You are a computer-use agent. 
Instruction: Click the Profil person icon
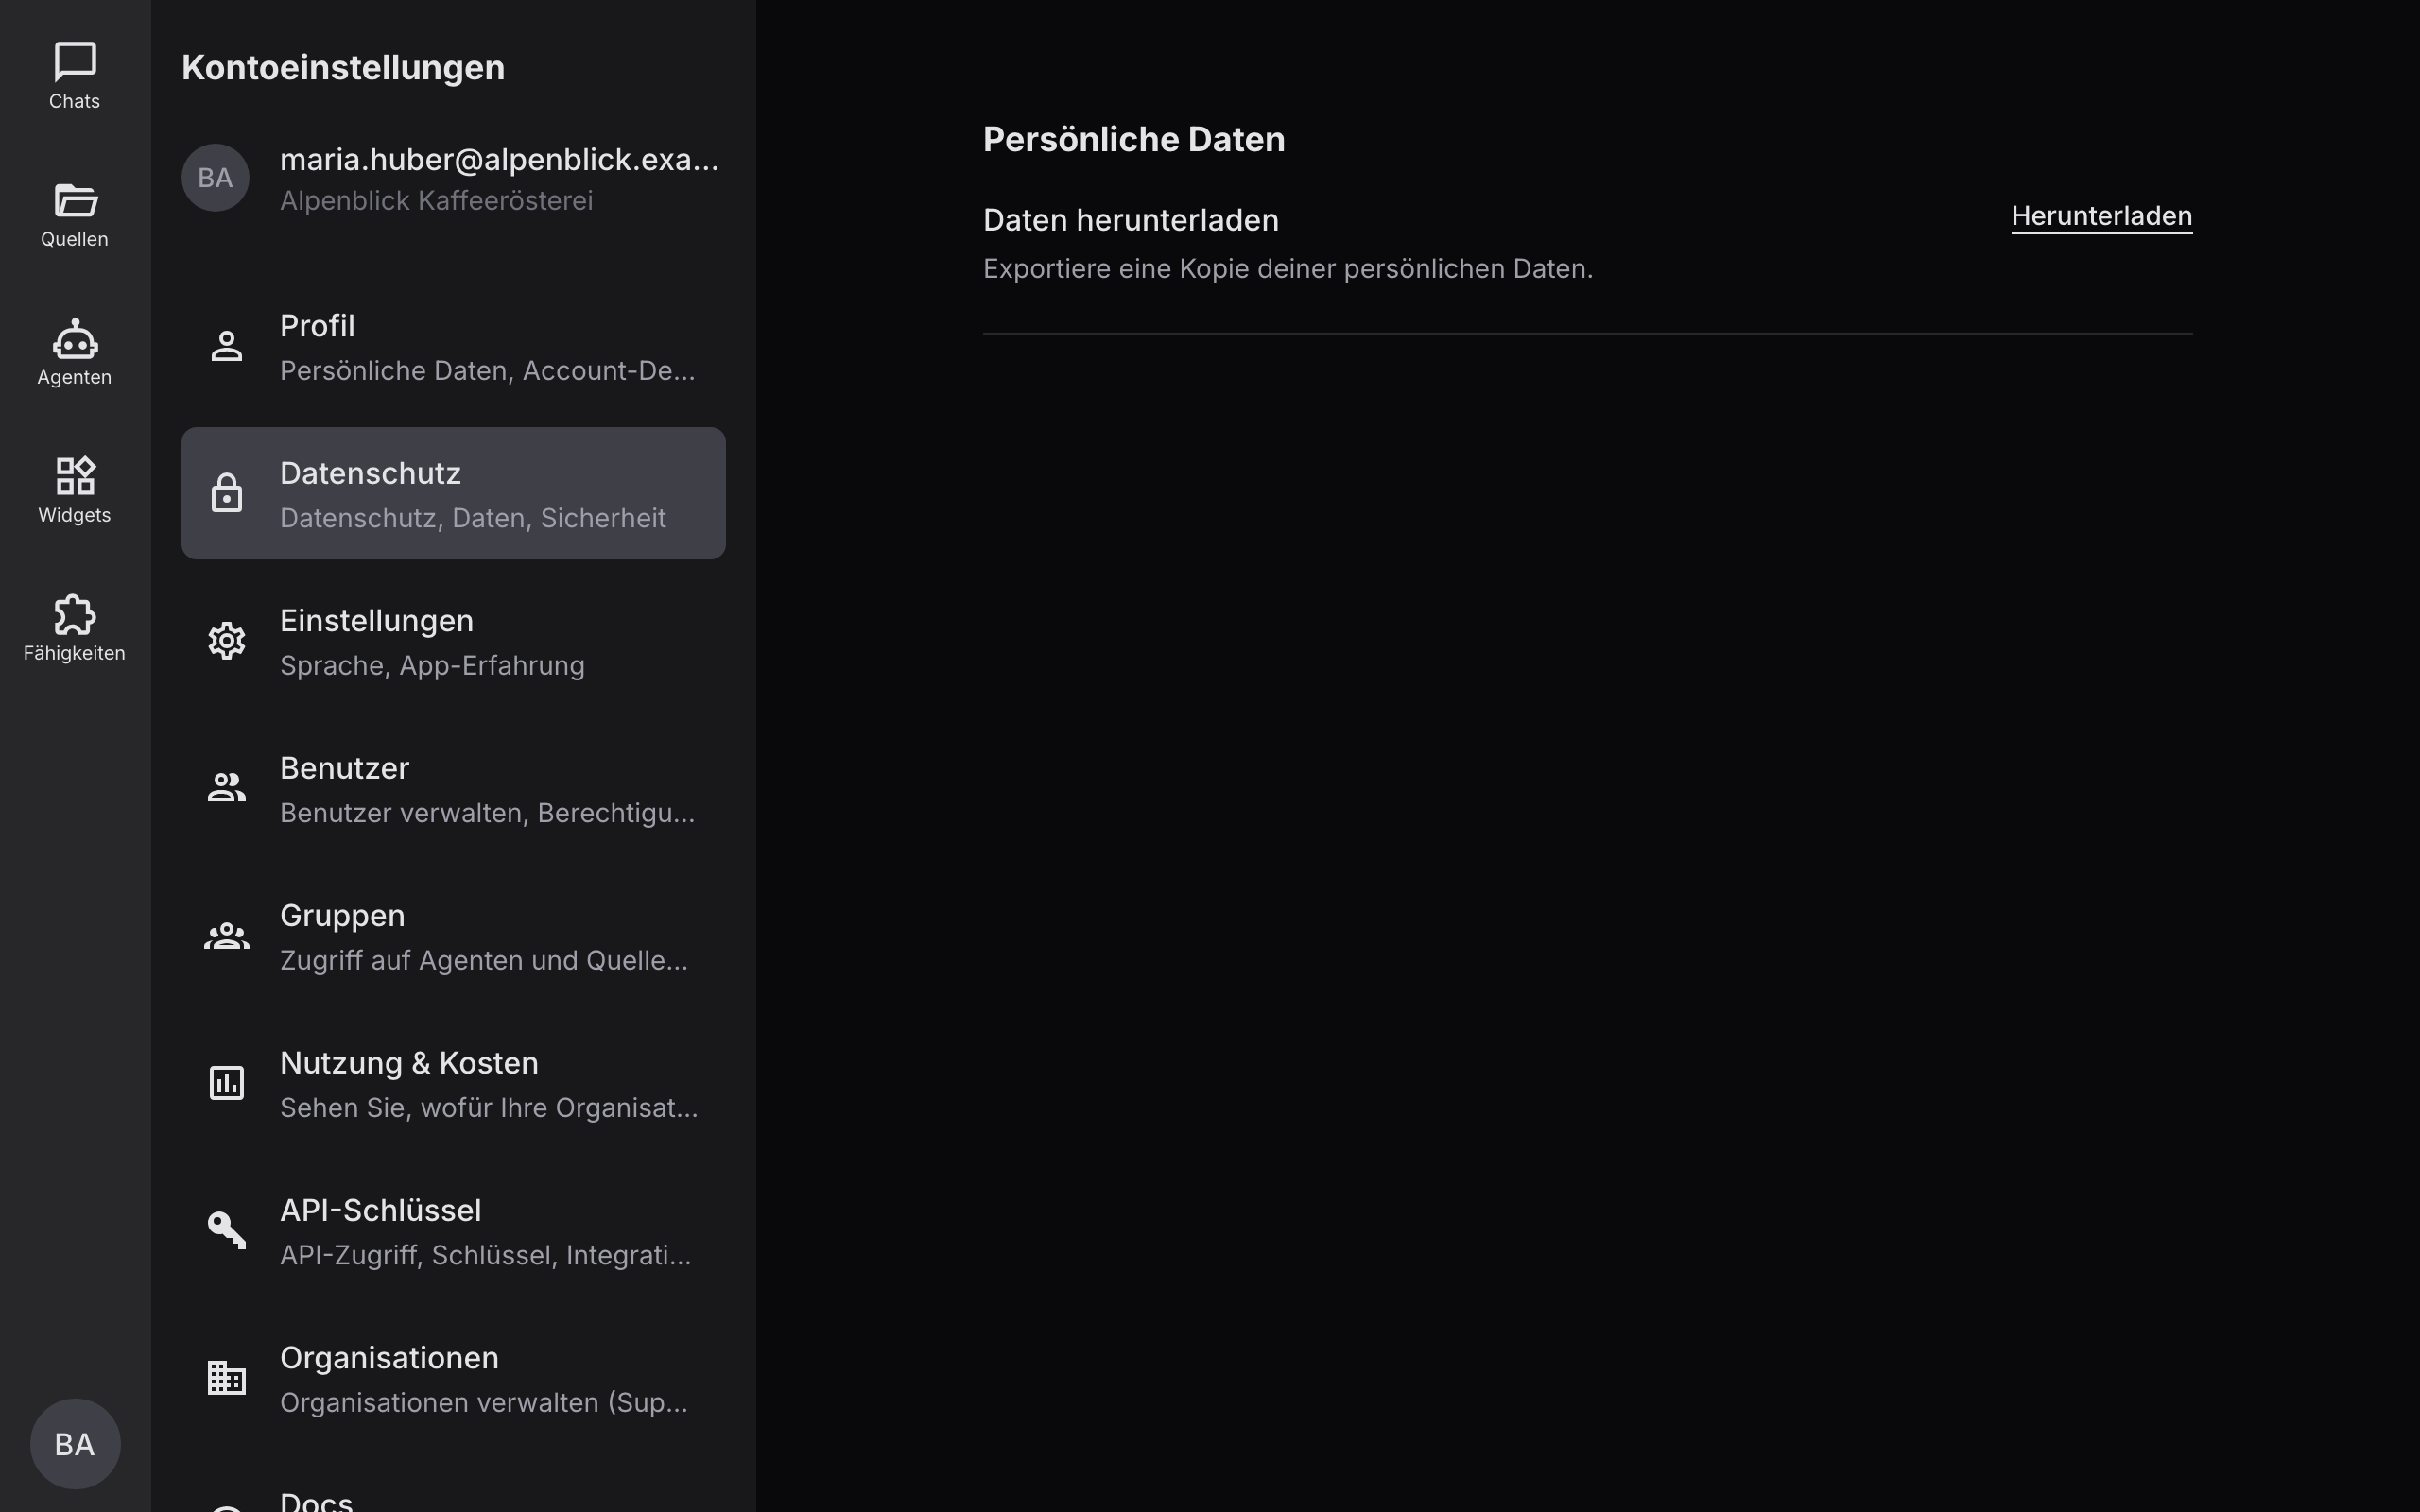pyautogui.click(x=227, y=346)
